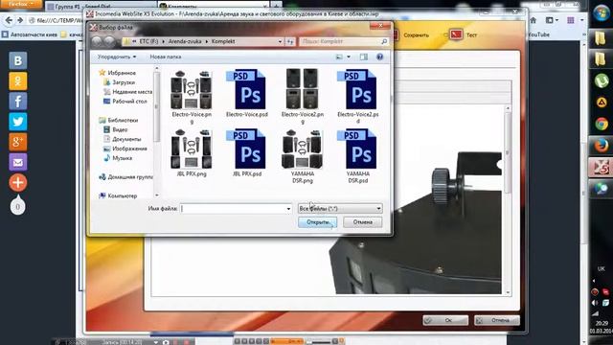Select Документы library
Image resolution: width=613 pixels, height=345 pixels.
(x=126, y=139)
